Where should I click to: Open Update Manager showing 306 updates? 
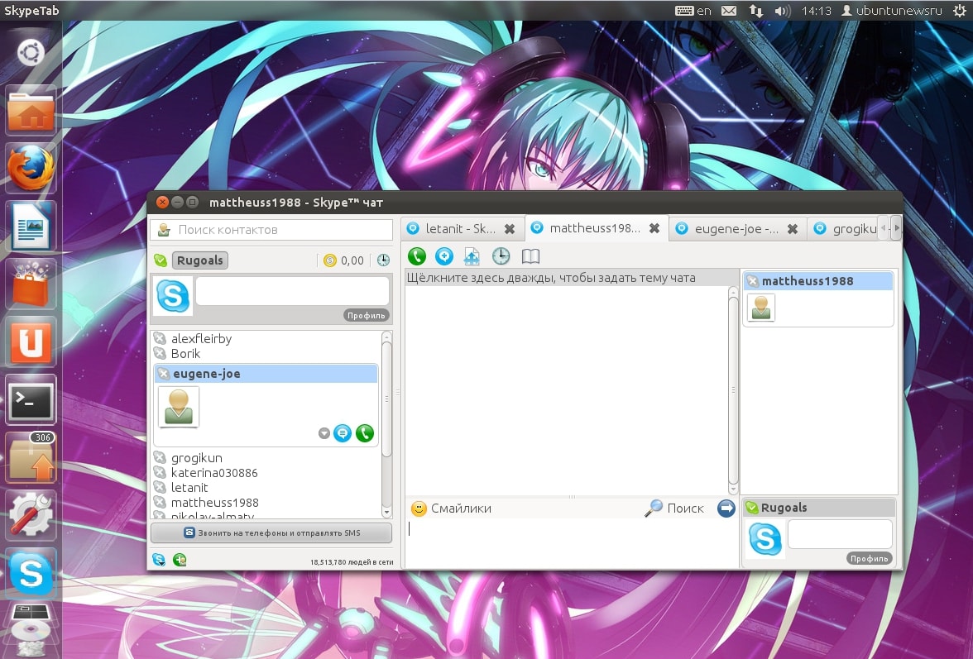31,458
